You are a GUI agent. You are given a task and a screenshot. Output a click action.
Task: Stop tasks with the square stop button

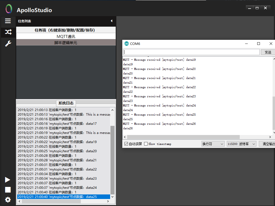tap(8, 190)
